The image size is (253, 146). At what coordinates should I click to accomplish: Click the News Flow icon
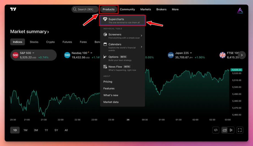105,66
